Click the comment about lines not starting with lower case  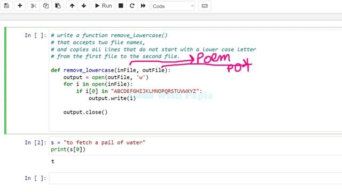153,50
